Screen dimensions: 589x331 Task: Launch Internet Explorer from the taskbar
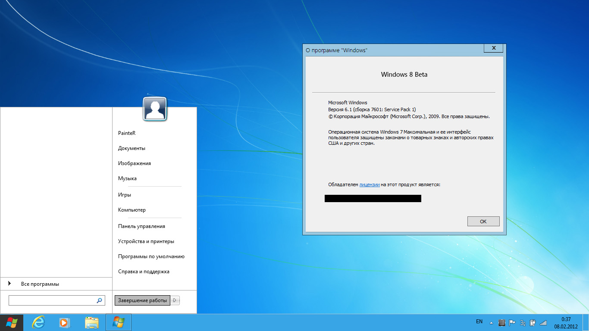coord(38,322)
